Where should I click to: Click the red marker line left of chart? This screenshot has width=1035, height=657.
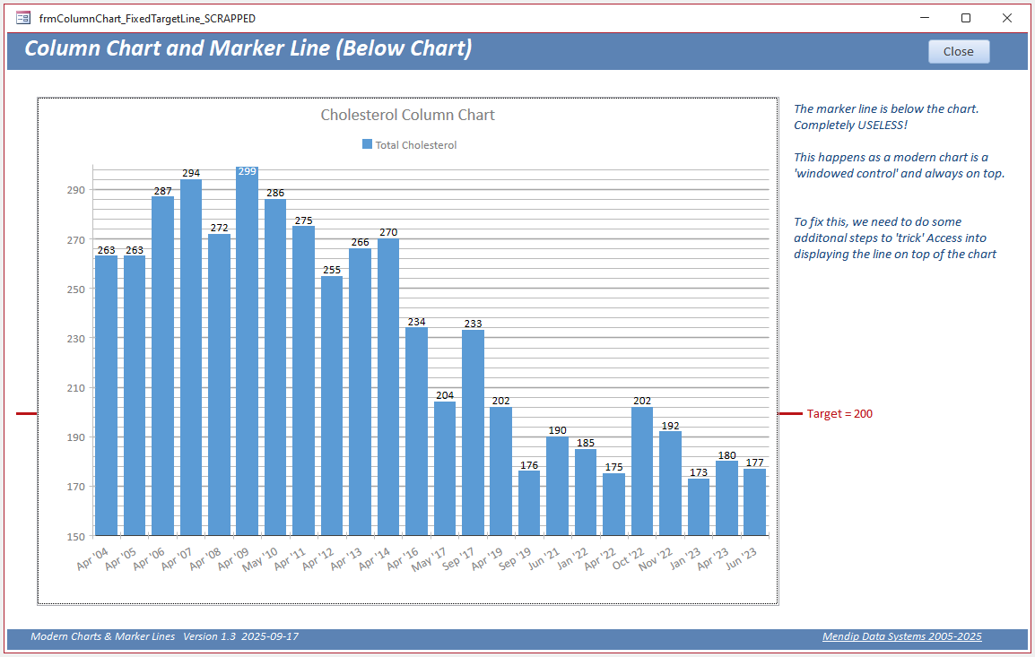[x=26, y=413]
